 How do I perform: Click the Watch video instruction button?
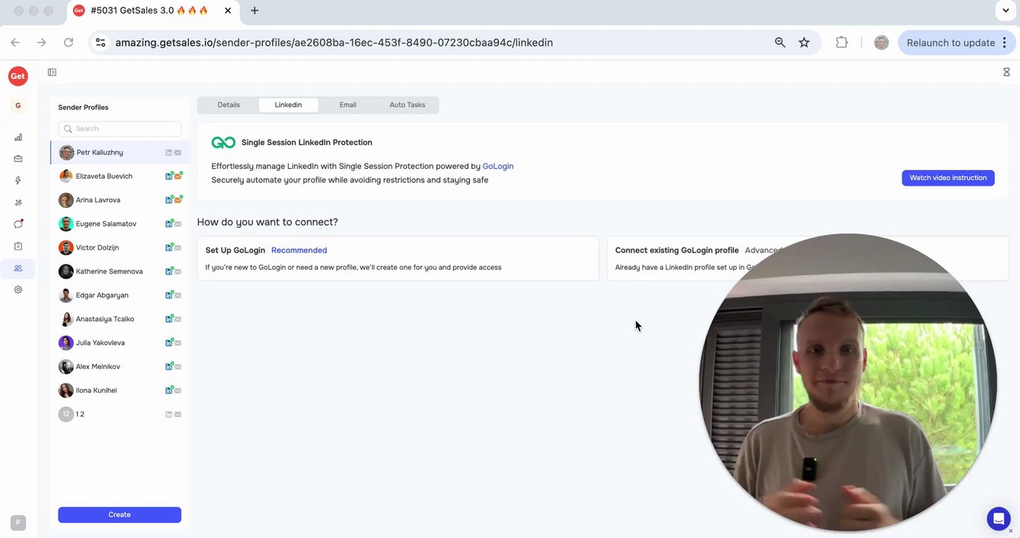[x=948, y=178]
